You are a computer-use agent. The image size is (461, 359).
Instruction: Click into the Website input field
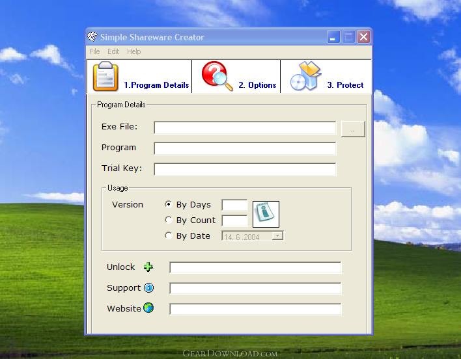(x=255, y=309)
